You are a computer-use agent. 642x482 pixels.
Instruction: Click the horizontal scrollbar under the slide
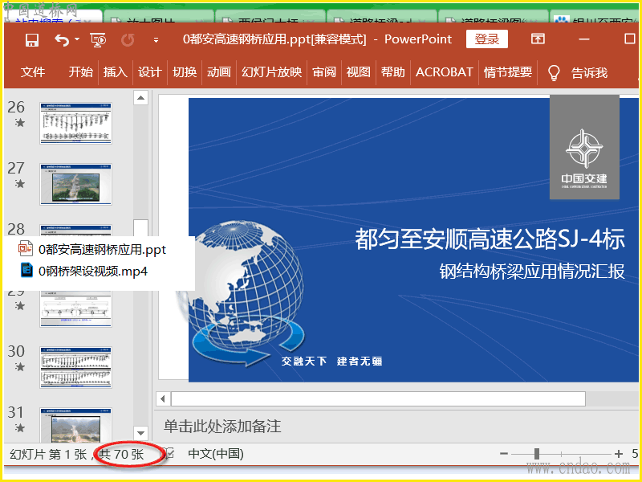(378, 398)
